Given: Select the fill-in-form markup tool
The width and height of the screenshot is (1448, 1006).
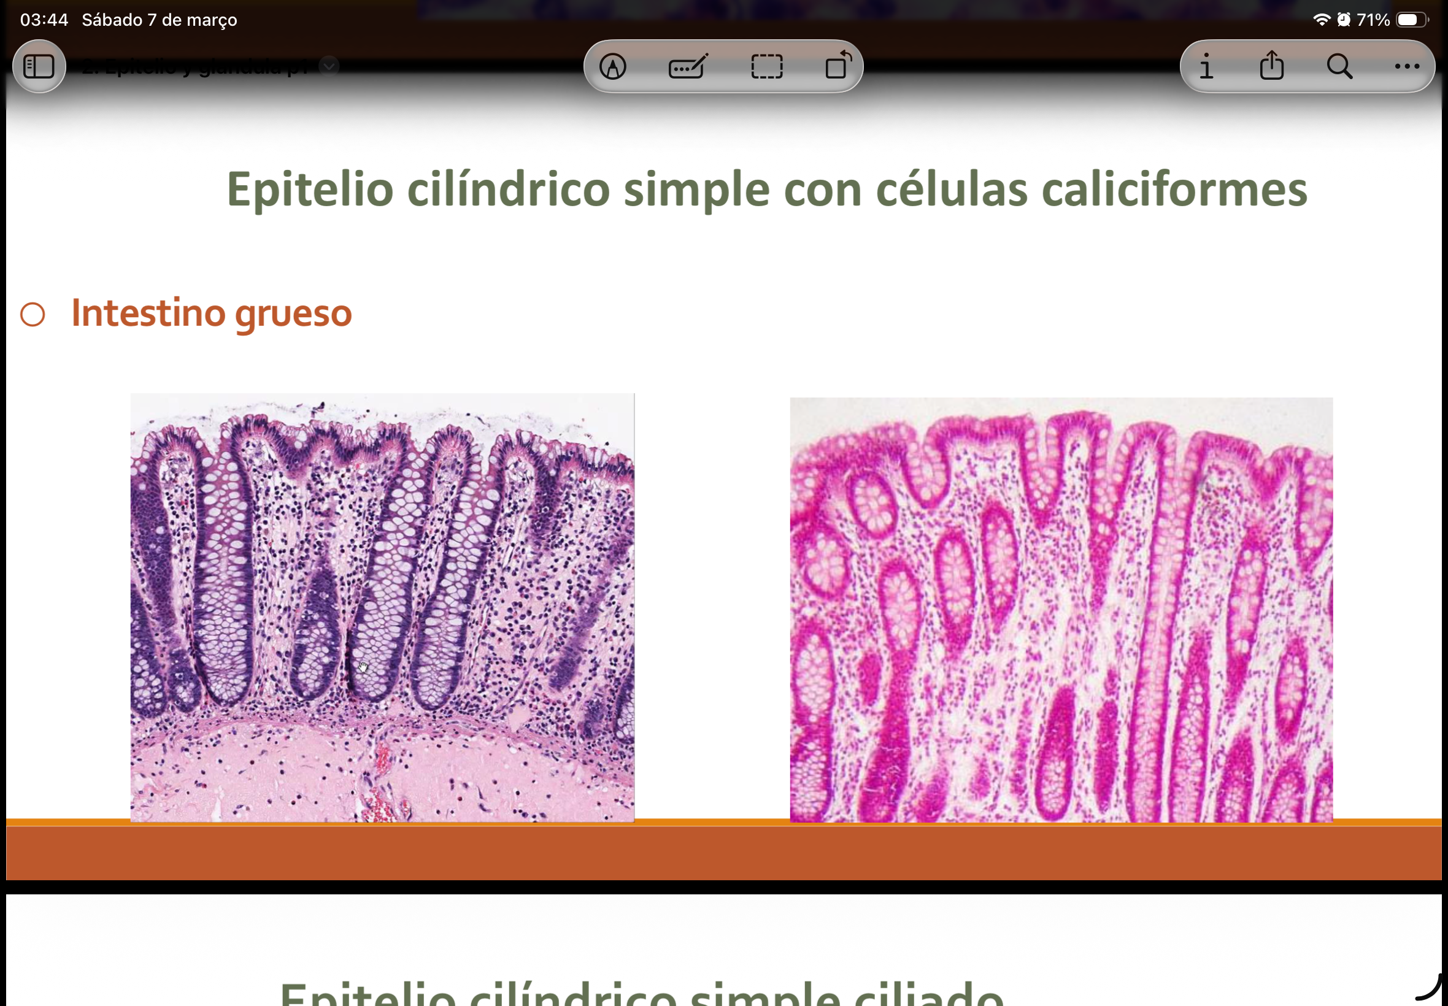Looking at the screenshot, I should (688, 66).
